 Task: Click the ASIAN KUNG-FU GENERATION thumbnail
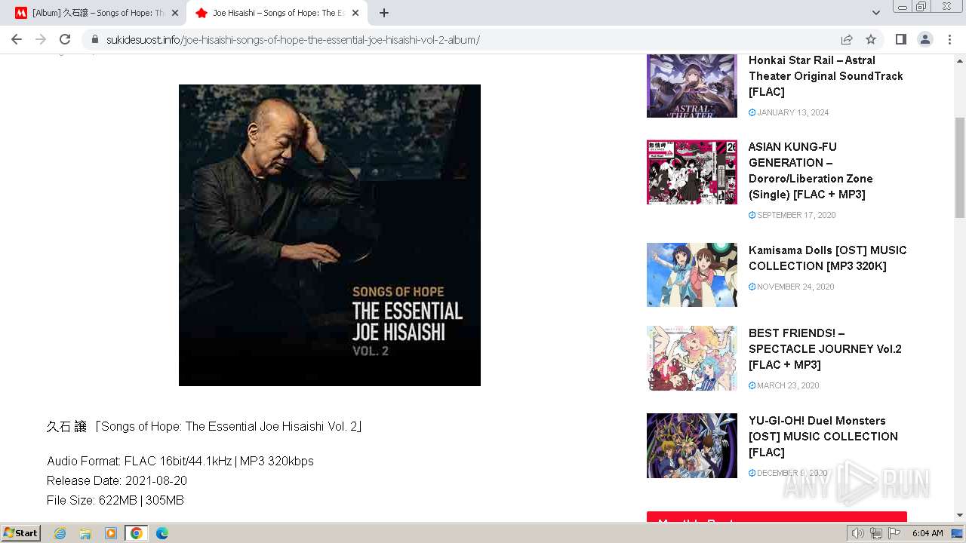click(692, 172)
